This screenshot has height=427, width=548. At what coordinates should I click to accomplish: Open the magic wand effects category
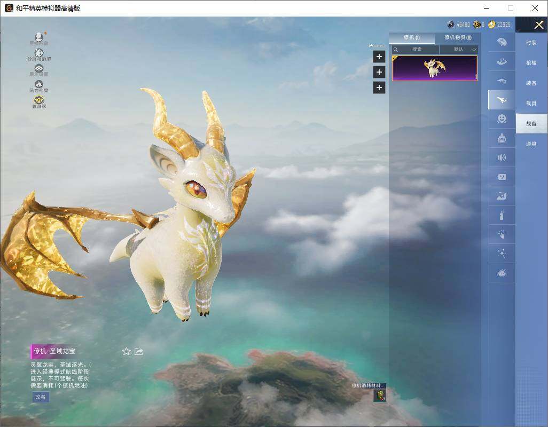tap(502, 254)
